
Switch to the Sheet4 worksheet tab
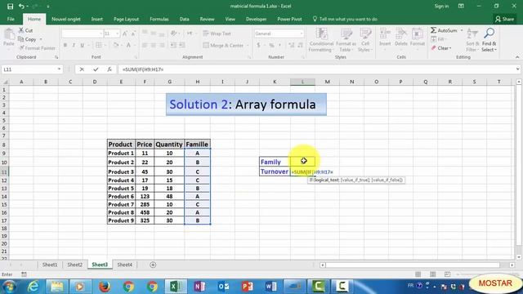coord(124,265)
